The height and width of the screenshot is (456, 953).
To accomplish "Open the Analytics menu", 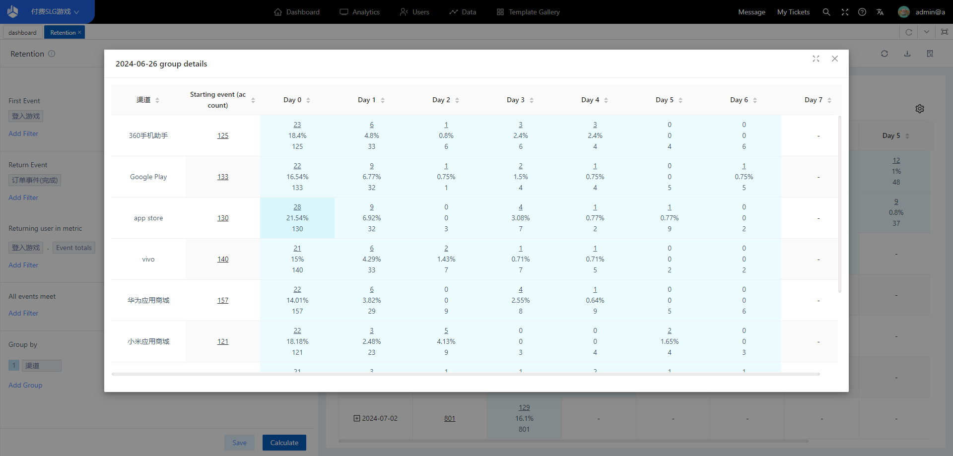I will pyautogui.click(x=360, y=12).
